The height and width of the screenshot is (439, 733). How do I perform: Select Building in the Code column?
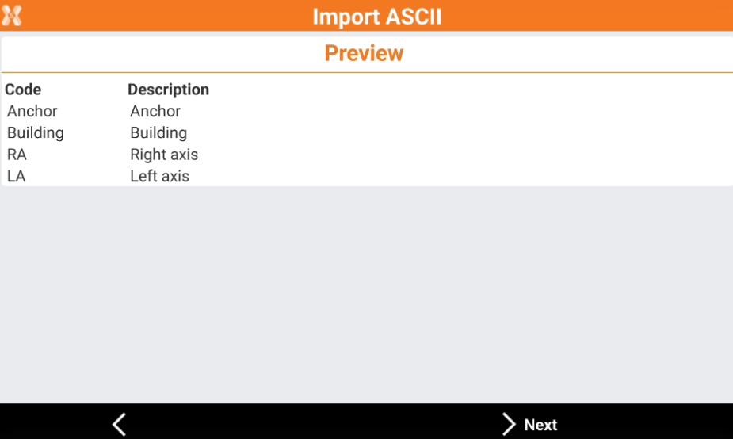click(36, 132)
